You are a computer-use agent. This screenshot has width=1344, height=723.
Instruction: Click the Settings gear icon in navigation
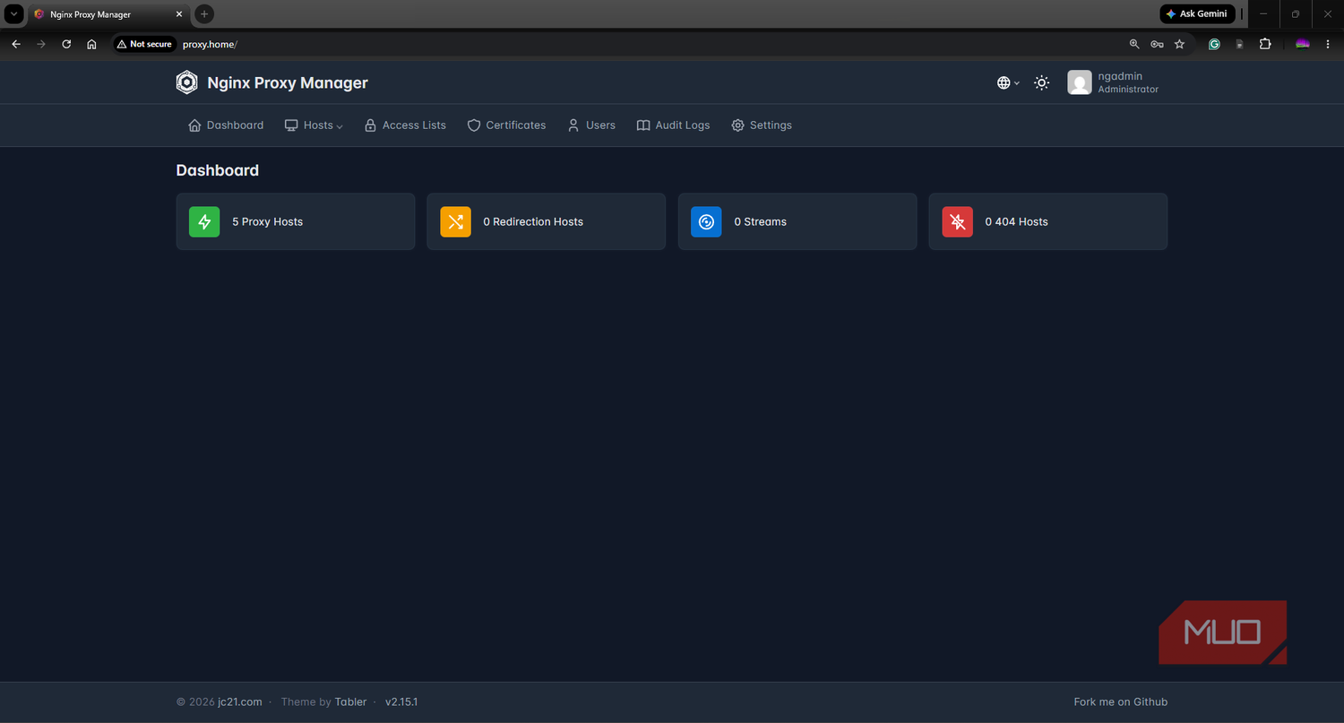coord(737,125)
